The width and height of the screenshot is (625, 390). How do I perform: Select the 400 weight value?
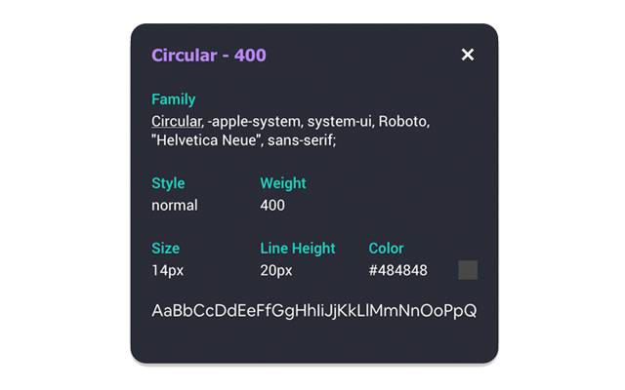(272, 206)
